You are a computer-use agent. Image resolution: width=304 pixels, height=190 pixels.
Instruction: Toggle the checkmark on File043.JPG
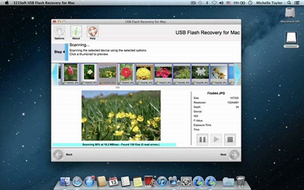(82, 83)
